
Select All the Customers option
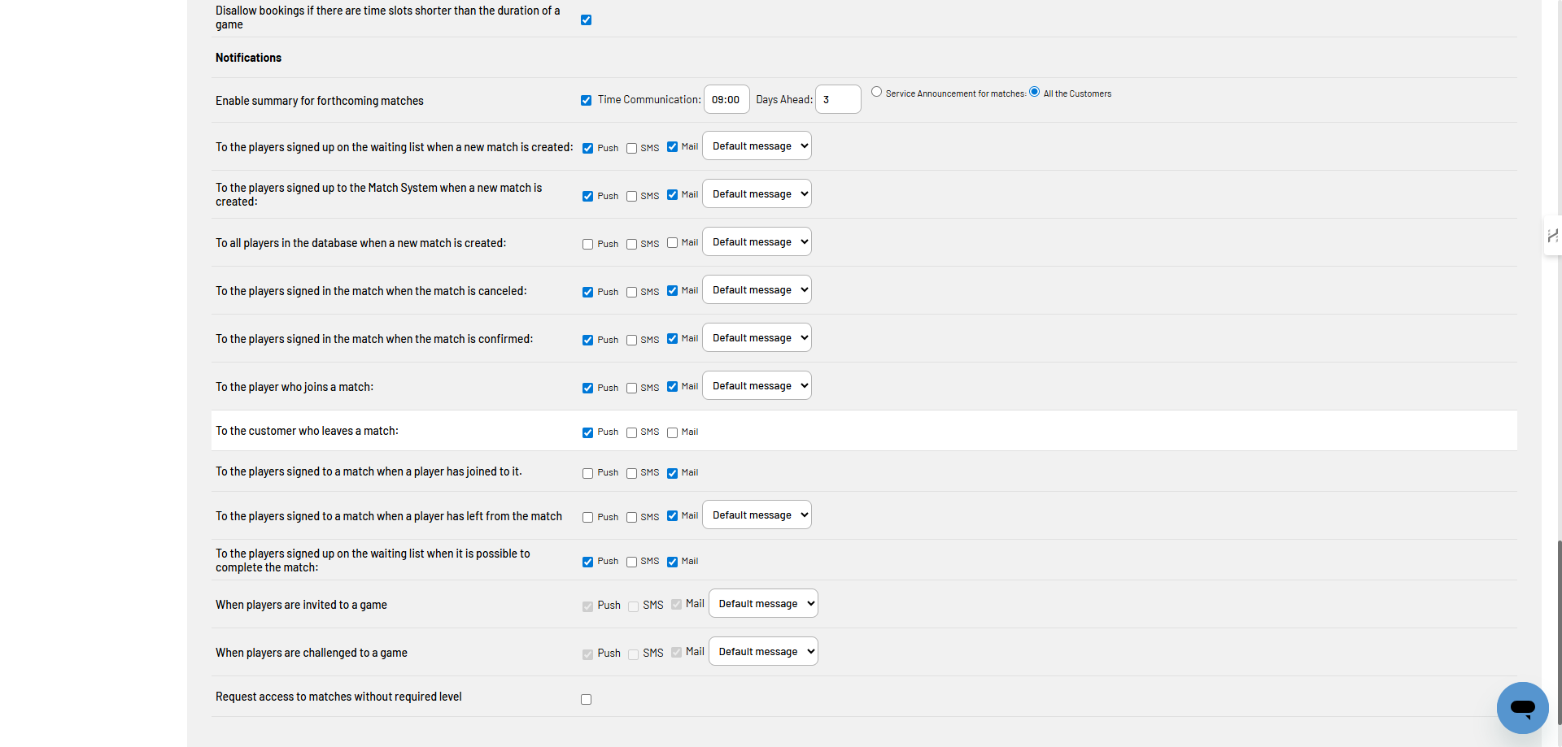point(1034,91)
